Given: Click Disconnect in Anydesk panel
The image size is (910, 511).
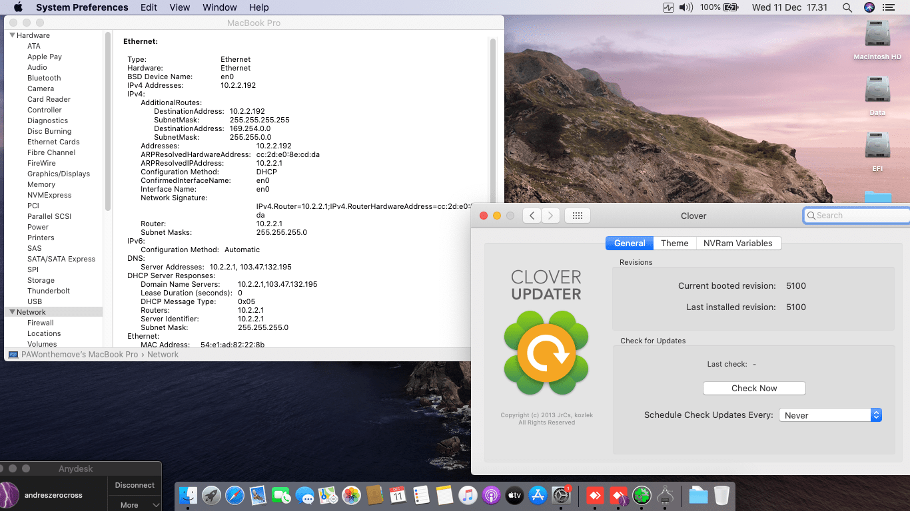Looking at the screenshot, I should point(134,485).
